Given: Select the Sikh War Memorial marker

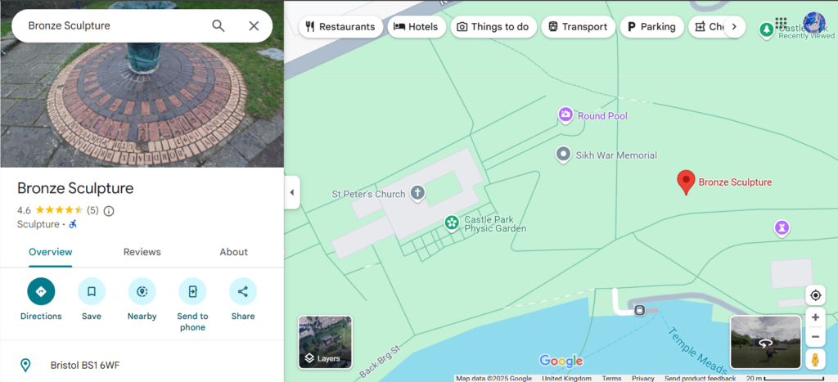Looking at the screenshot, I should (563, 155).
